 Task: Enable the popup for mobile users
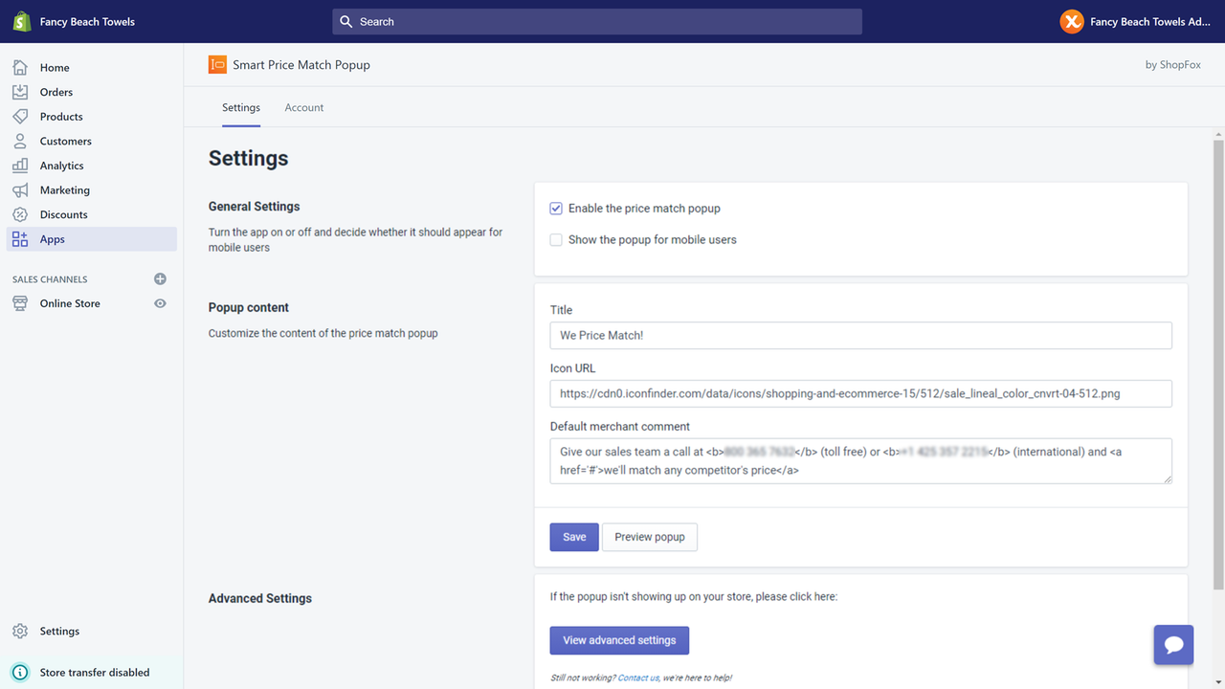pos(556,239)
